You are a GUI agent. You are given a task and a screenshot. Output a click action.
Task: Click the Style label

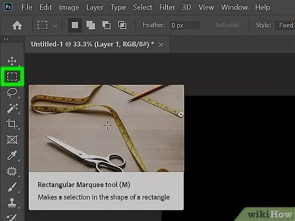263,25
